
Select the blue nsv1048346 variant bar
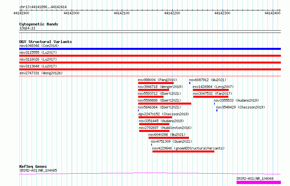click(150, 49)
